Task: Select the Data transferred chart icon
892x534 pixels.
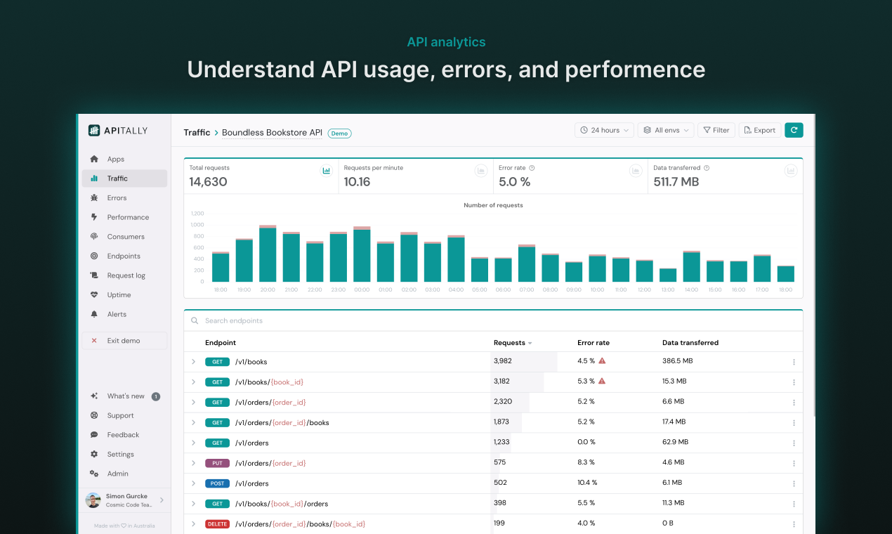Action: point(791,170)
